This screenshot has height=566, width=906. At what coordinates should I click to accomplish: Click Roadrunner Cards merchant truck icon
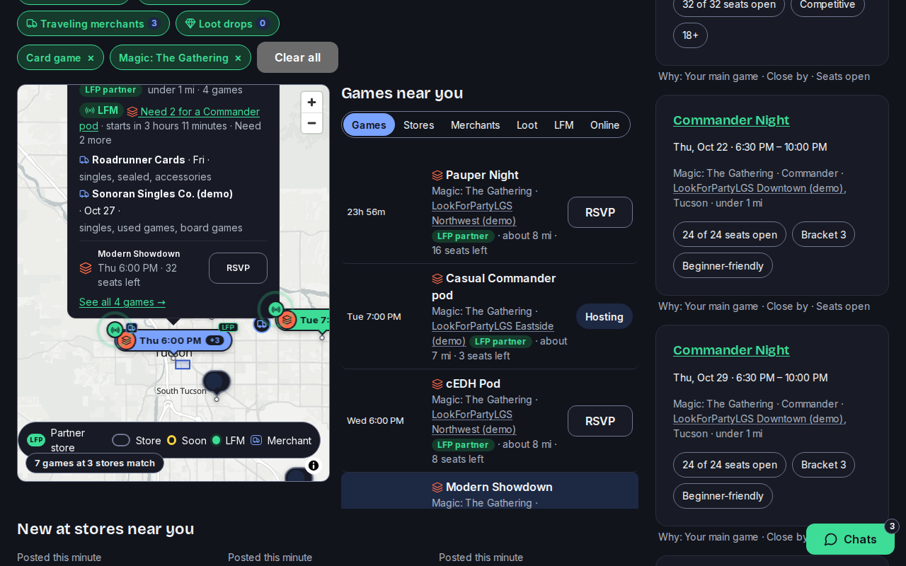[x=84, y=160]
